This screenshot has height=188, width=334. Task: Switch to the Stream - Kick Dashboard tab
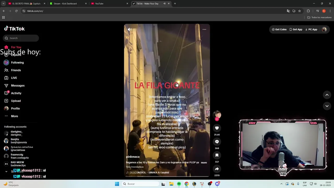point(65,4)
